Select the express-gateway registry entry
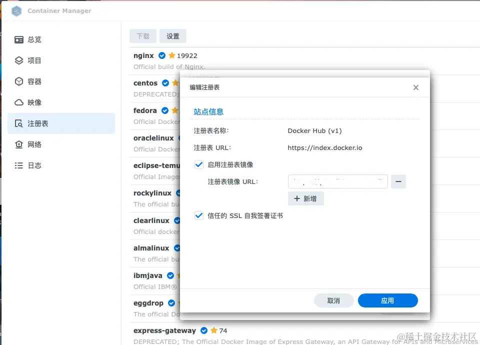The width and height of the screenshot is (480, 345). pos(304,334)
